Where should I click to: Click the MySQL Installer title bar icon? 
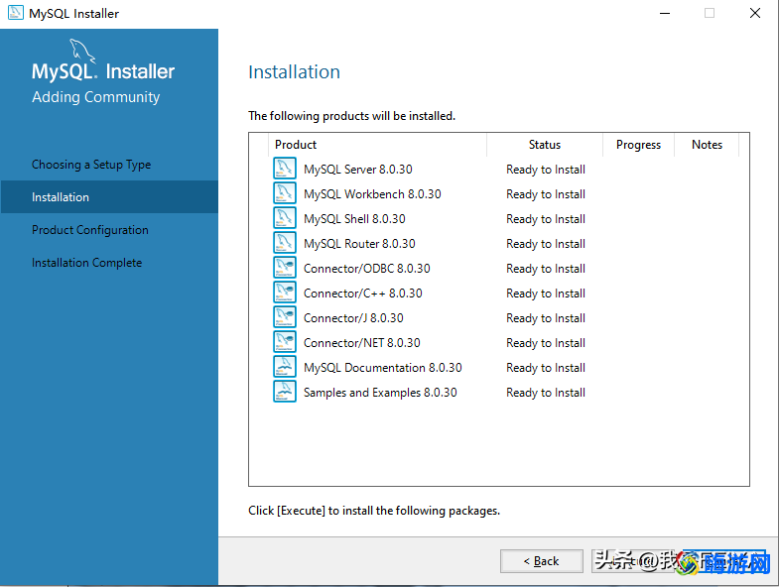click(x=16, y=13)
